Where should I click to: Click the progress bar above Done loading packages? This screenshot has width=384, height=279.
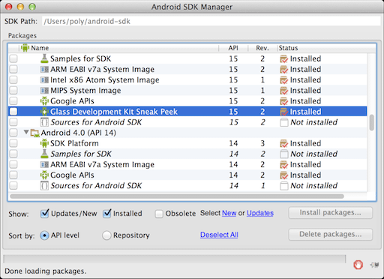175,259
